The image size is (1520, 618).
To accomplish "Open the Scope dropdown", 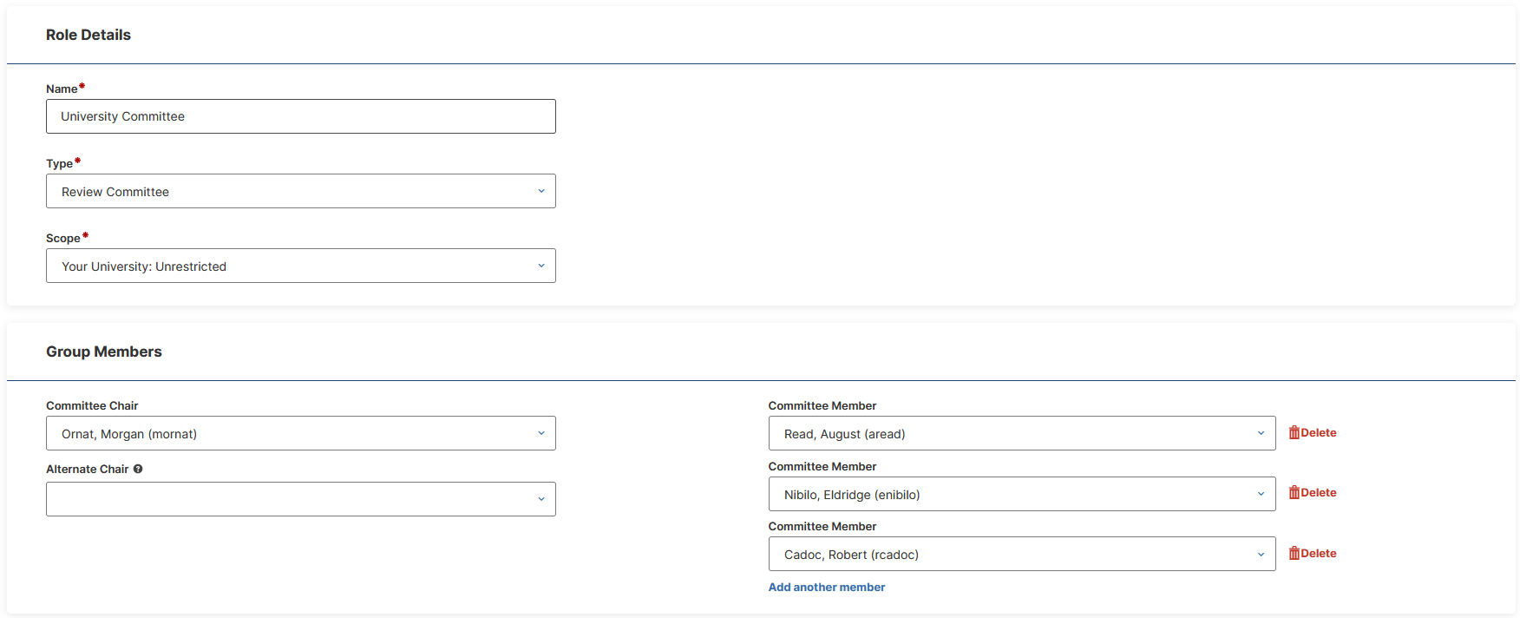I will point(301,266).
